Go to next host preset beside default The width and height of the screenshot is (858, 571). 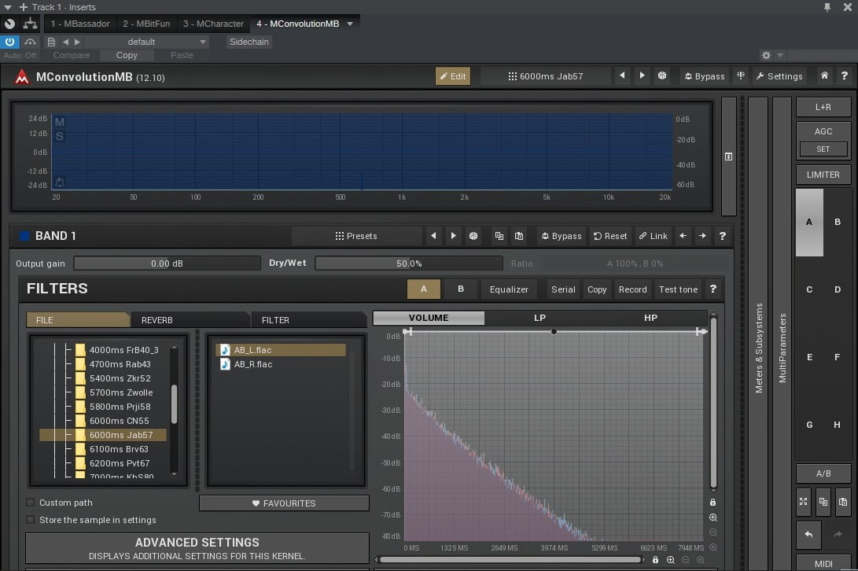(x=77, y=42)
